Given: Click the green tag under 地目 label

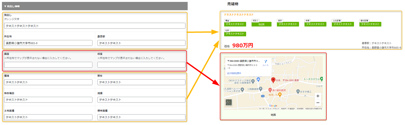Looking at the screenshot, I should click(x=235, y=34).
